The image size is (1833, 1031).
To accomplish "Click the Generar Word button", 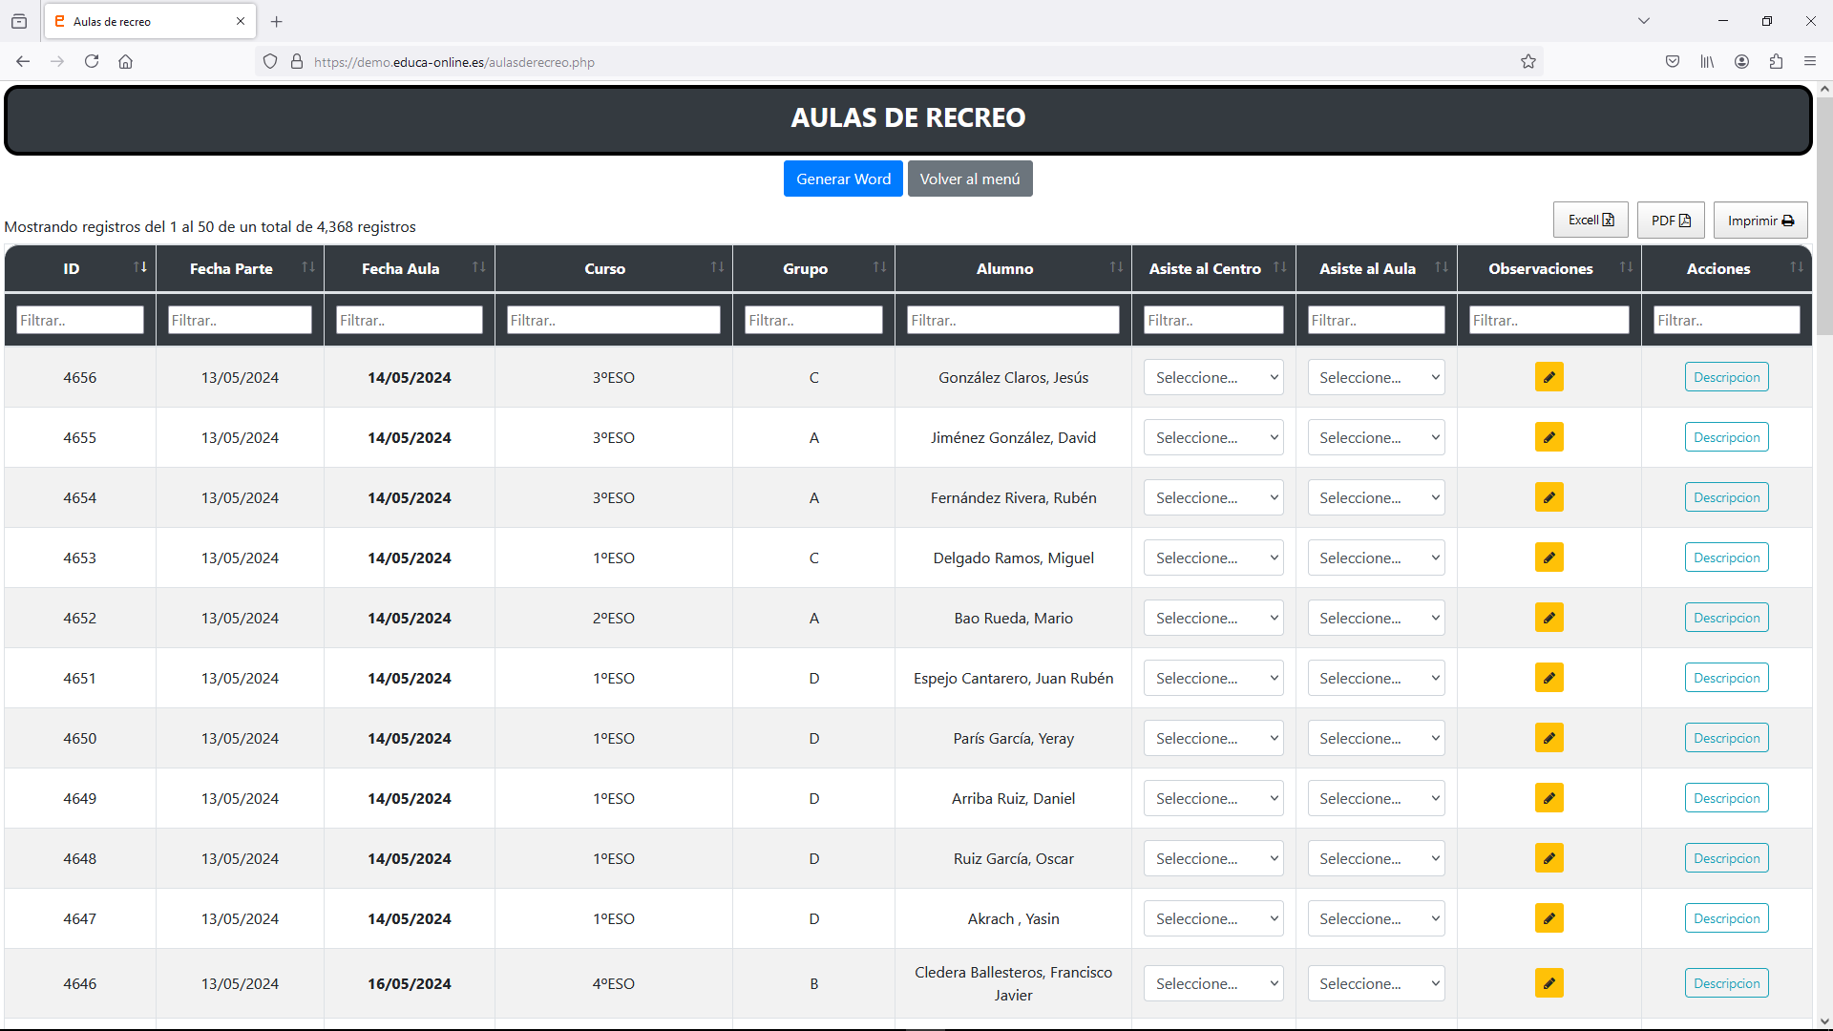I will (843, 179).
